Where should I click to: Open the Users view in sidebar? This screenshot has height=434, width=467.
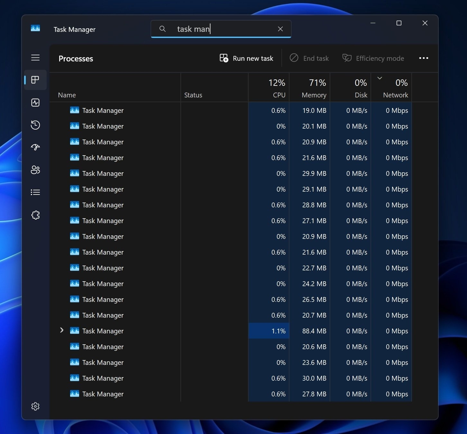(35, 170)
